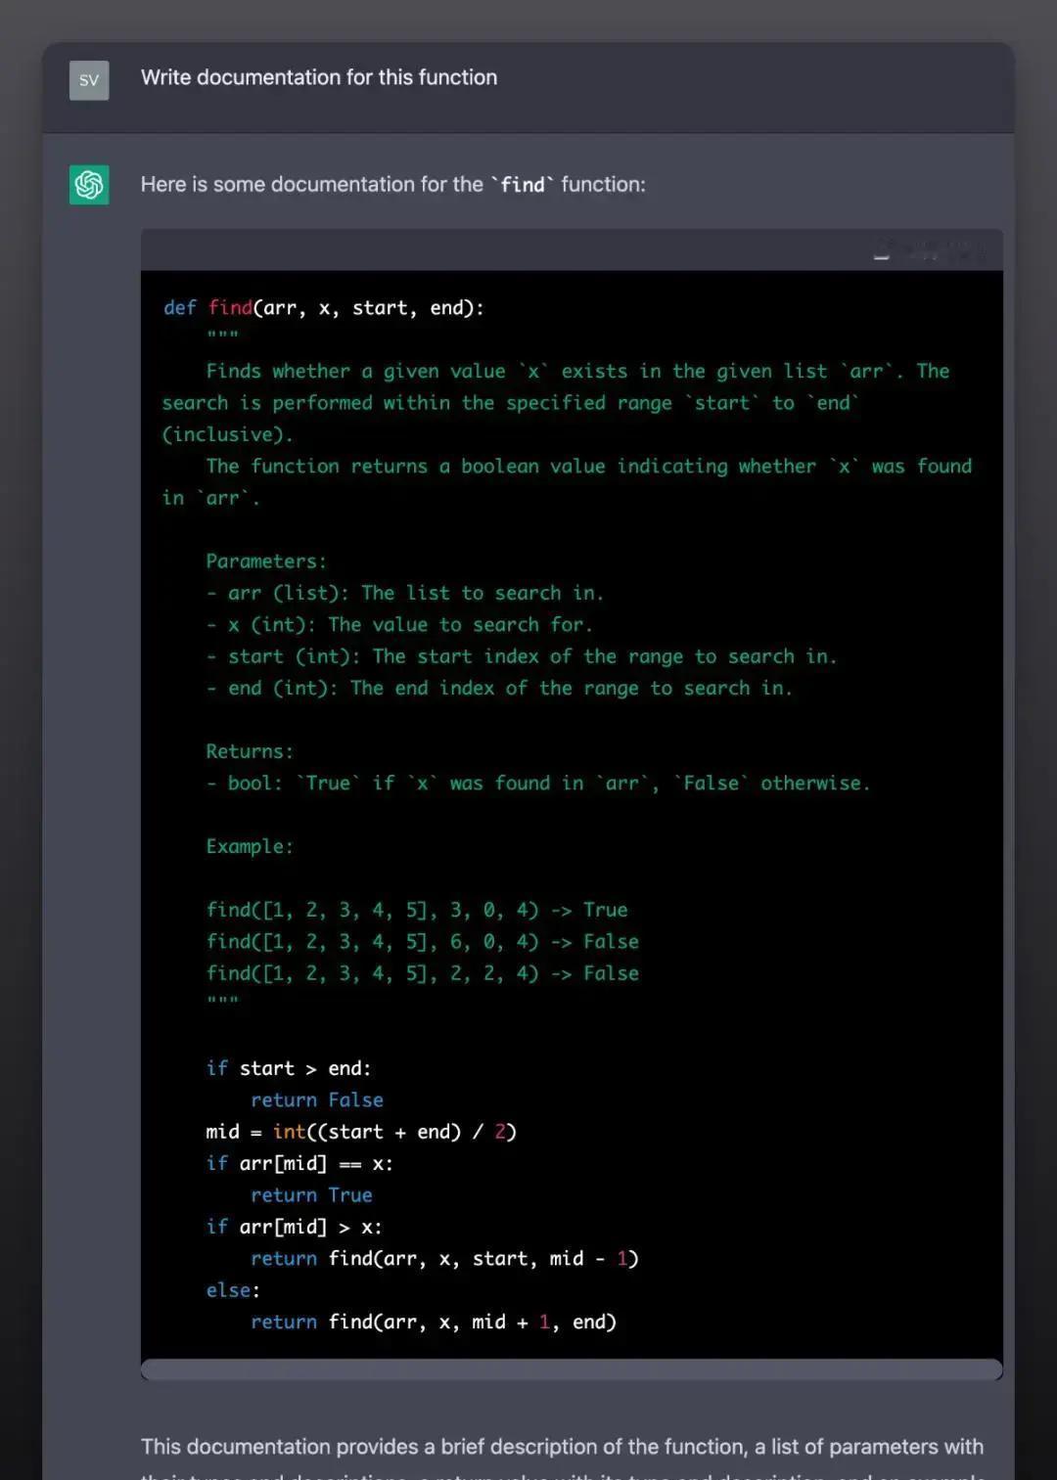
Task: Click "Here is some documentation for the find function:"
Action: click(393, 185)
